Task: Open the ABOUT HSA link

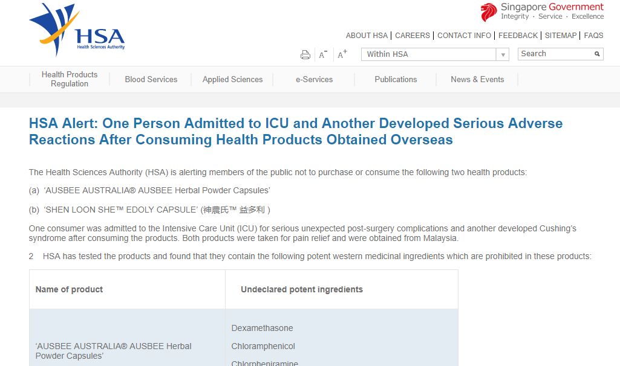Action: pyautogui.click(x=367, y=36)
